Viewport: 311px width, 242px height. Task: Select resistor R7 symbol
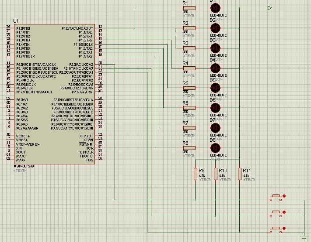tap(189, 128)
